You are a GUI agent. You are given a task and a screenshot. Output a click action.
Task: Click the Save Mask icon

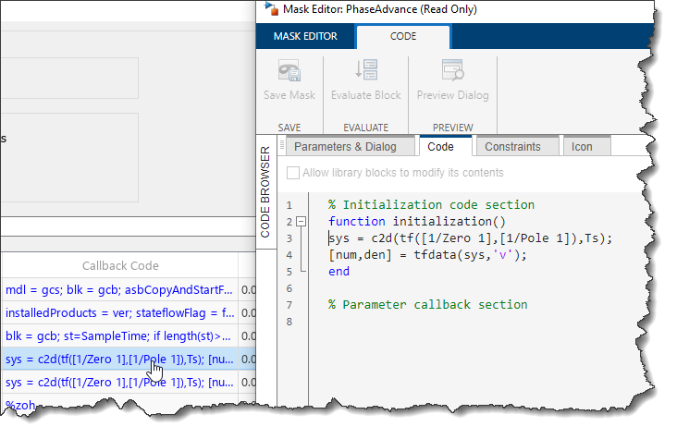click(289, 73)
